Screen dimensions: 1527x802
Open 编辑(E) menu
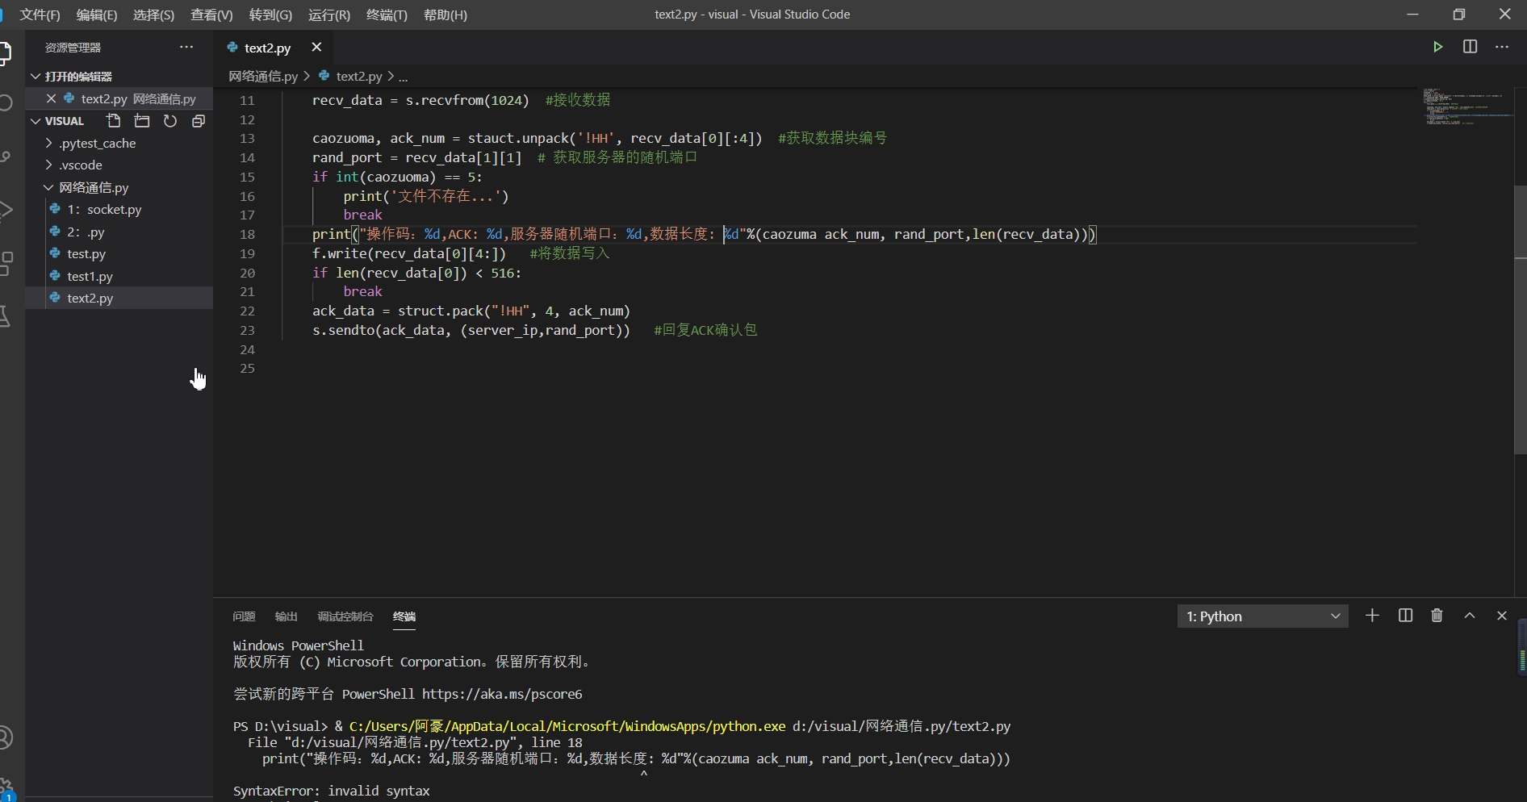97,15
